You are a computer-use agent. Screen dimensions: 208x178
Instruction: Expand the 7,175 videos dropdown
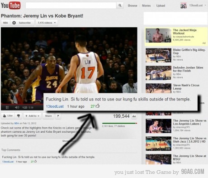coord(47,23)
